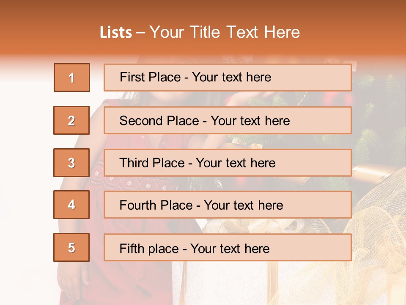Viewport: 406px width, 305px height.
Task: Select the "Fourth Place" text placeholder
Action: click(x=228, y=205)
